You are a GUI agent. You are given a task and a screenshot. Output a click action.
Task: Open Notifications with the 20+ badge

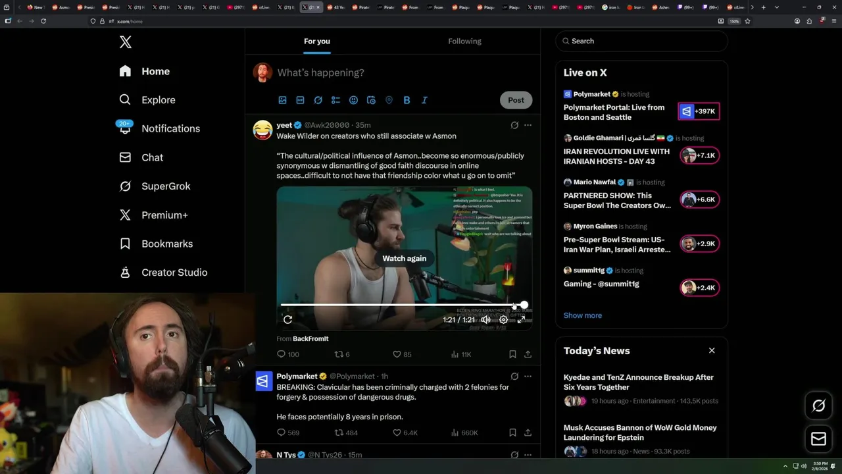(159, 128)
